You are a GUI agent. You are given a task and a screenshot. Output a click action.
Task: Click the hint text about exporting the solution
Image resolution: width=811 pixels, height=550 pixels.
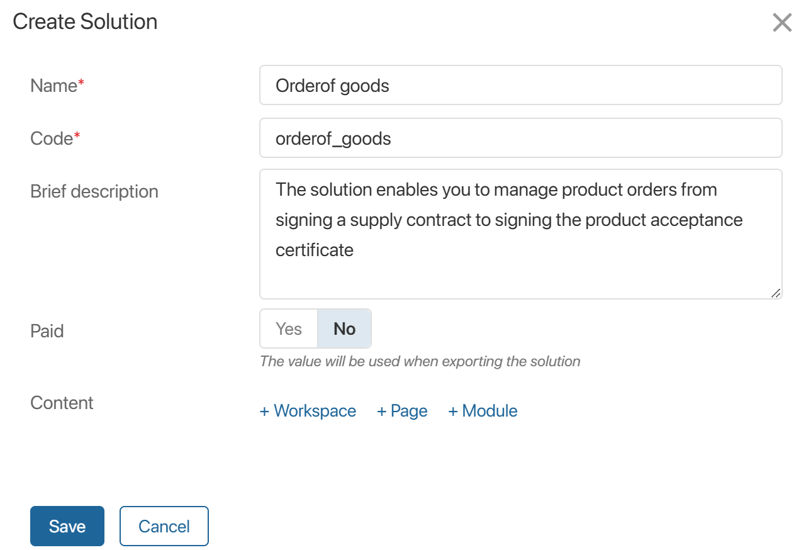pos(420,361)
